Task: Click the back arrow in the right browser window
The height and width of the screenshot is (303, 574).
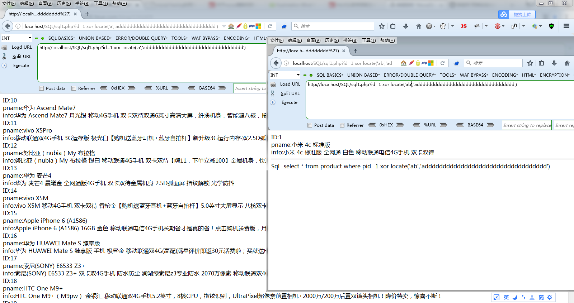Action: click(x=276, y=63)
